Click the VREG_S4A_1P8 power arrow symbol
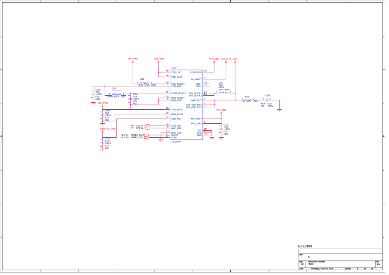The height and width of the screenshot is (275, 389). pyautogui.click(x=102, y=132)
